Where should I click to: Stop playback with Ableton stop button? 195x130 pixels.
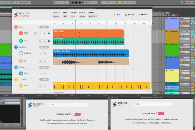pos(76,3)
